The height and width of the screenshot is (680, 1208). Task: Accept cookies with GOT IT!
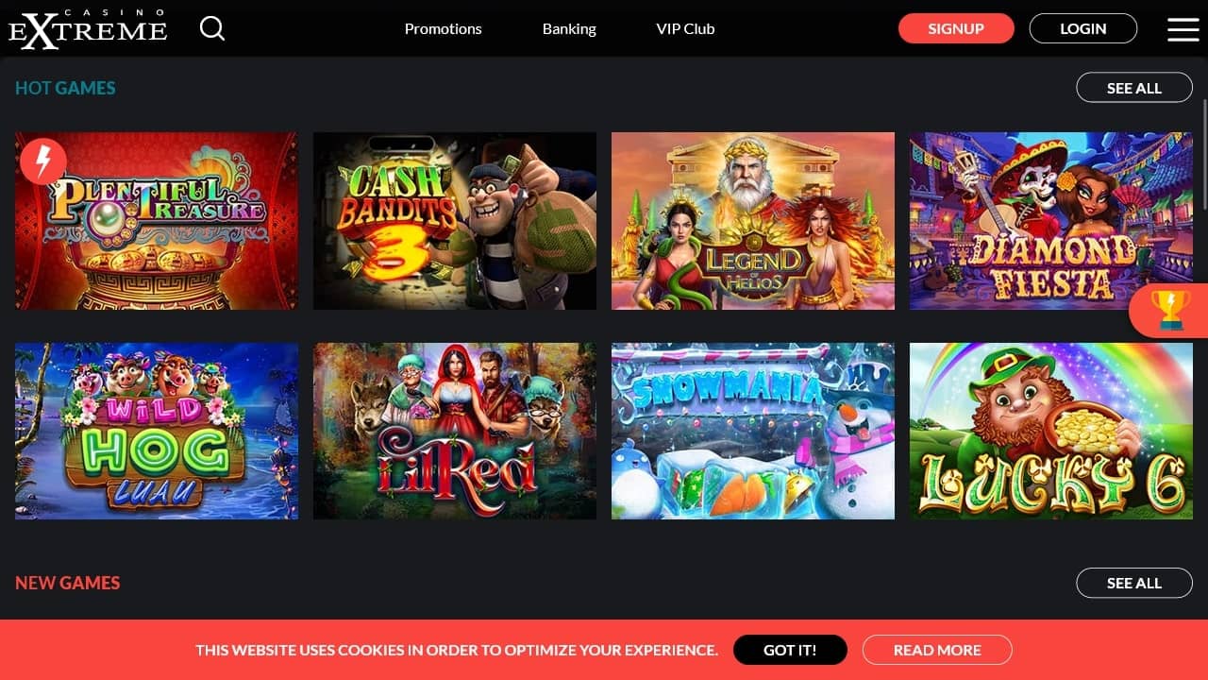point(790,650)
